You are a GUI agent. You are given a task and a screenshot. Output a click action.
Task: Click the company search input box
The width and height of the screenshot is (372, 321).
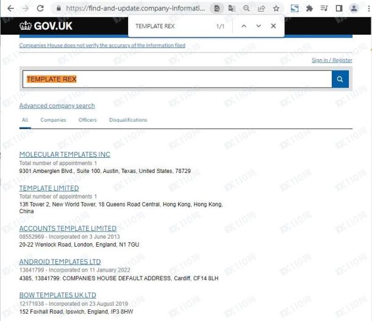click(x=177, y=79)
